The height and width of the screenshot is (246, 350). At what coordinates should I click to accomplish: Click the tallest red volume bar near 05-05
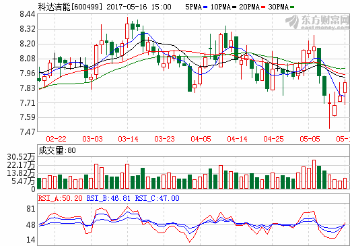pyautogui.click(x=314, y=175)
